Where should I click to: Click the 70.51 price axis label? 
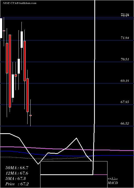point(125,59)
